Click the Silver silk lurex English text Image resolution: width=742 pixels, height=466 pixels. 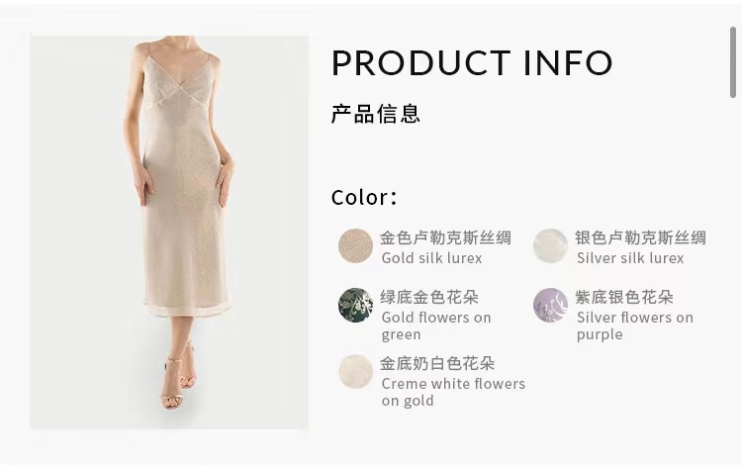point(630,258)
